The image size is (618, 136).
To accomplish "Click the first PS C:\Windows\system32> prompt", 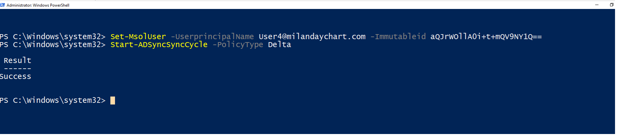I will pos(53,36).
